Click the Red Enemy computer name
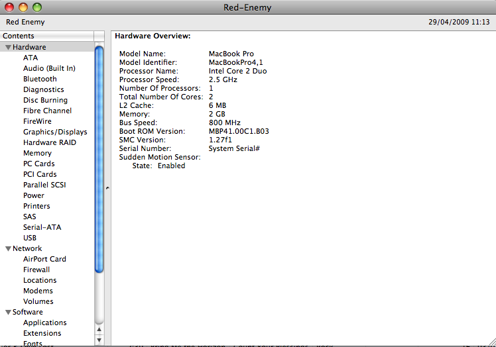The width and height of the screenshot is (496, 347). click(25, 22)
